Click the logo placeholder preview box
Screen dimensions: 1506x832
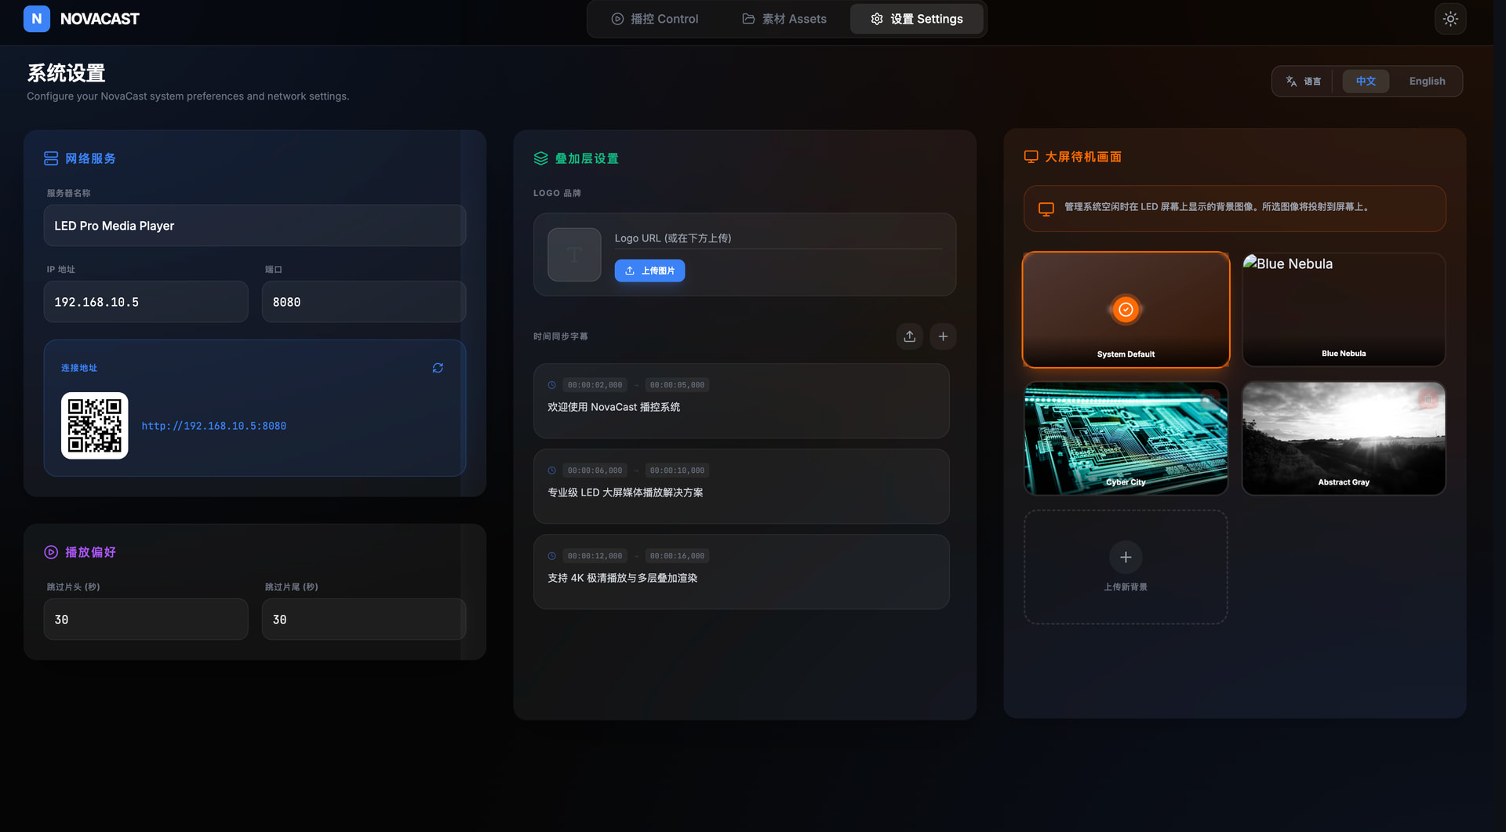(574, 255)
